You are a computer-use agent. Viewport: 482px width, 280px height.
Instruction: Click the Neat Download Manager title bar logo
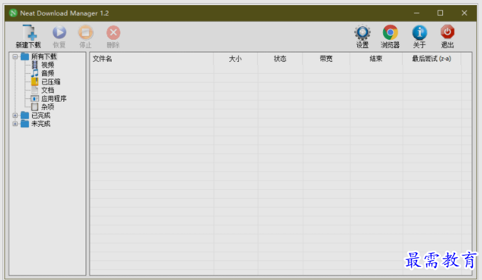pos(13,13)
